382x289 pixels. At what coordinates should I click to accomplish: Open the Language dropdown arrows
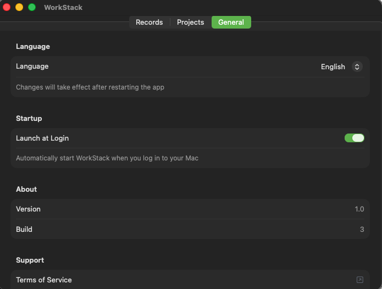[x=357, y=66]
